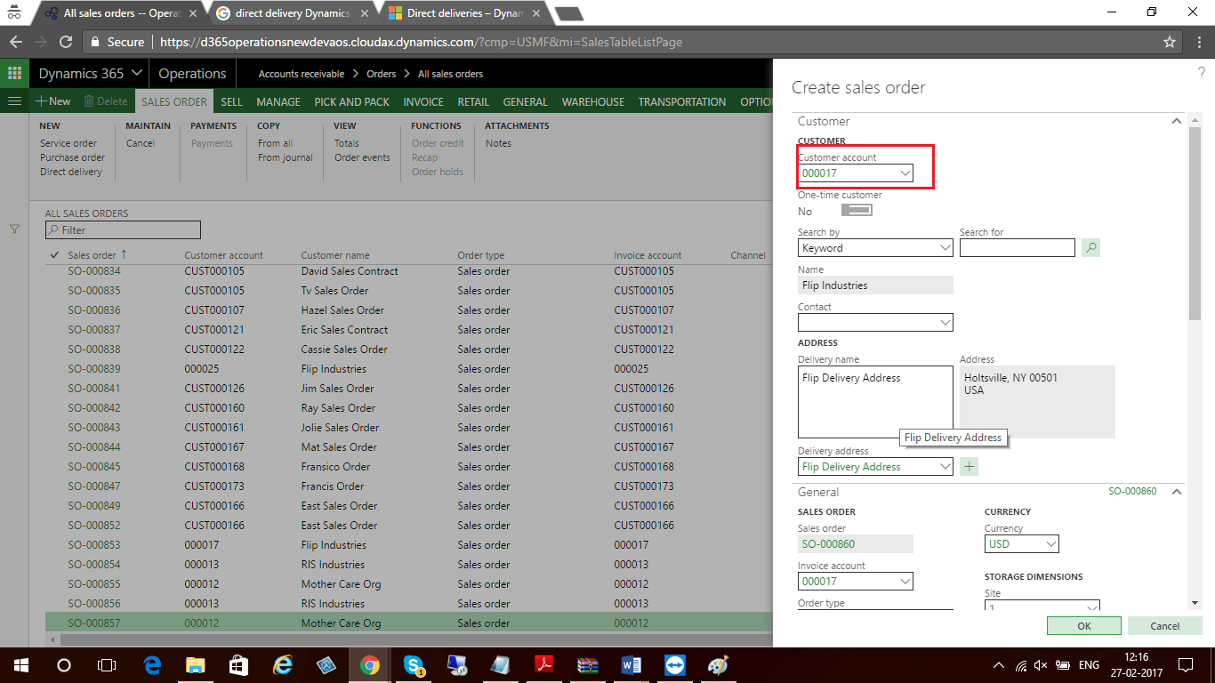Viewport: 1215px width, 683px height.
Task: Open Skype from the taskbar
Action: tap(413, 664)
